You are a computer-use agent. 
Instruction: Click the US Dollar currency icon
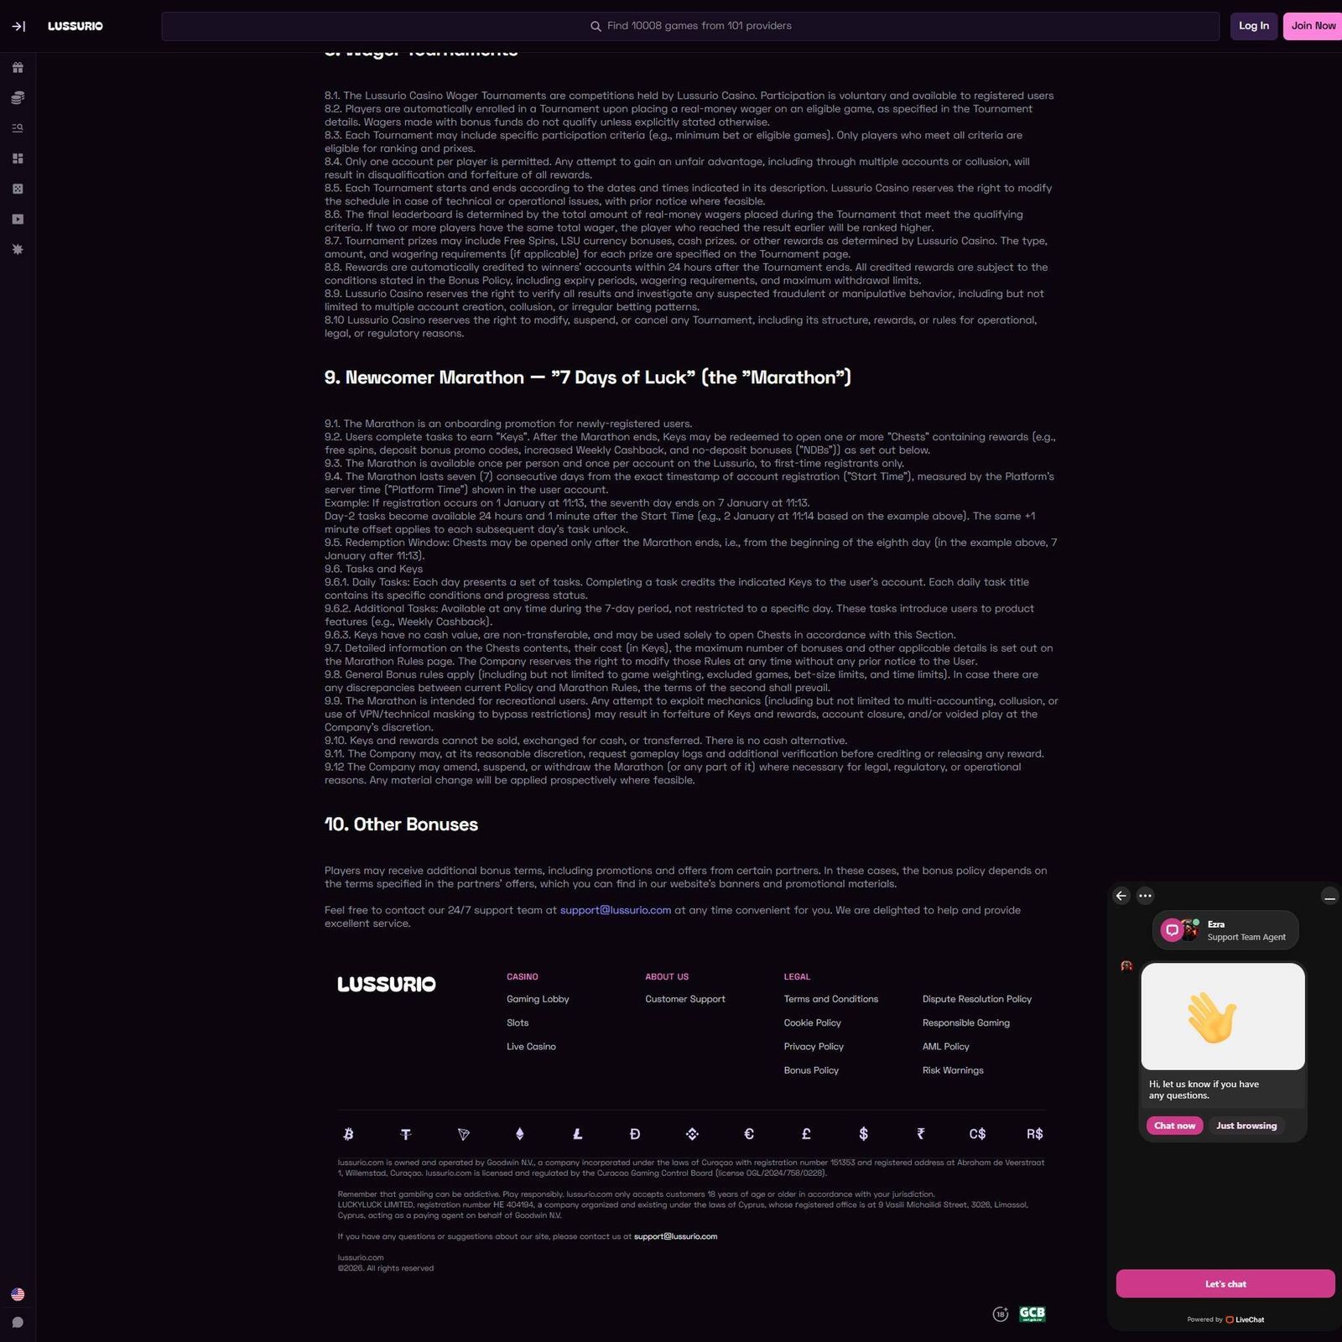coord(863,1134)
